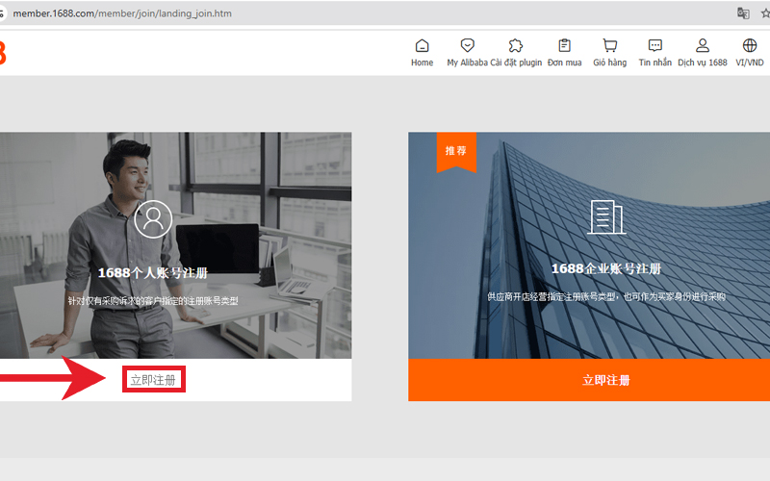
Task: Click the 1688企业账号注册 heading
Action: tap(606, 269)
